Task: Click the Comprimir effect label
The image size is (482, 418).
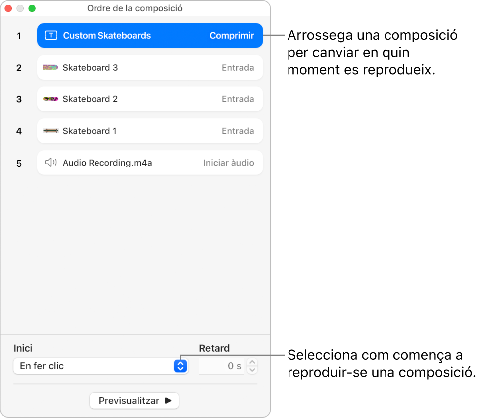Action: click(232, 36)
